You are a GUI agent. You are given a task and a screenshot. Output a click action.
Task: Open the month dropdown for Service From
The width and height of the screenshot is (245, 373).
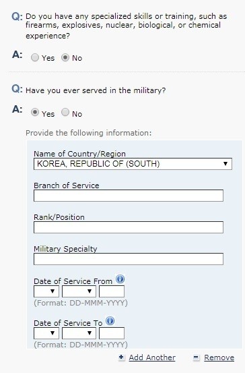click(x=79, y=291)
